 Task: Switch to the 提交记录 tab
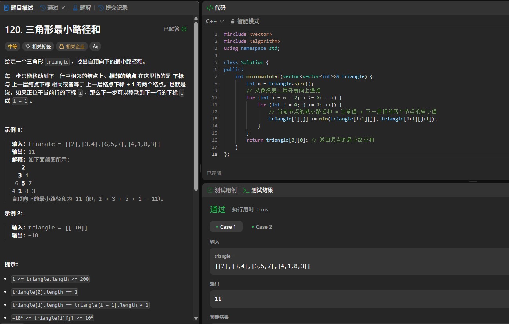tap(113, 8)
